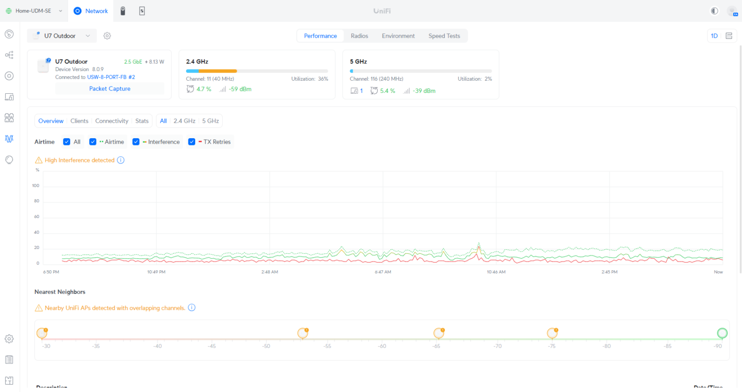
Task: Select neighbor AP marker at -65 dBm
Action: point(439,333)
